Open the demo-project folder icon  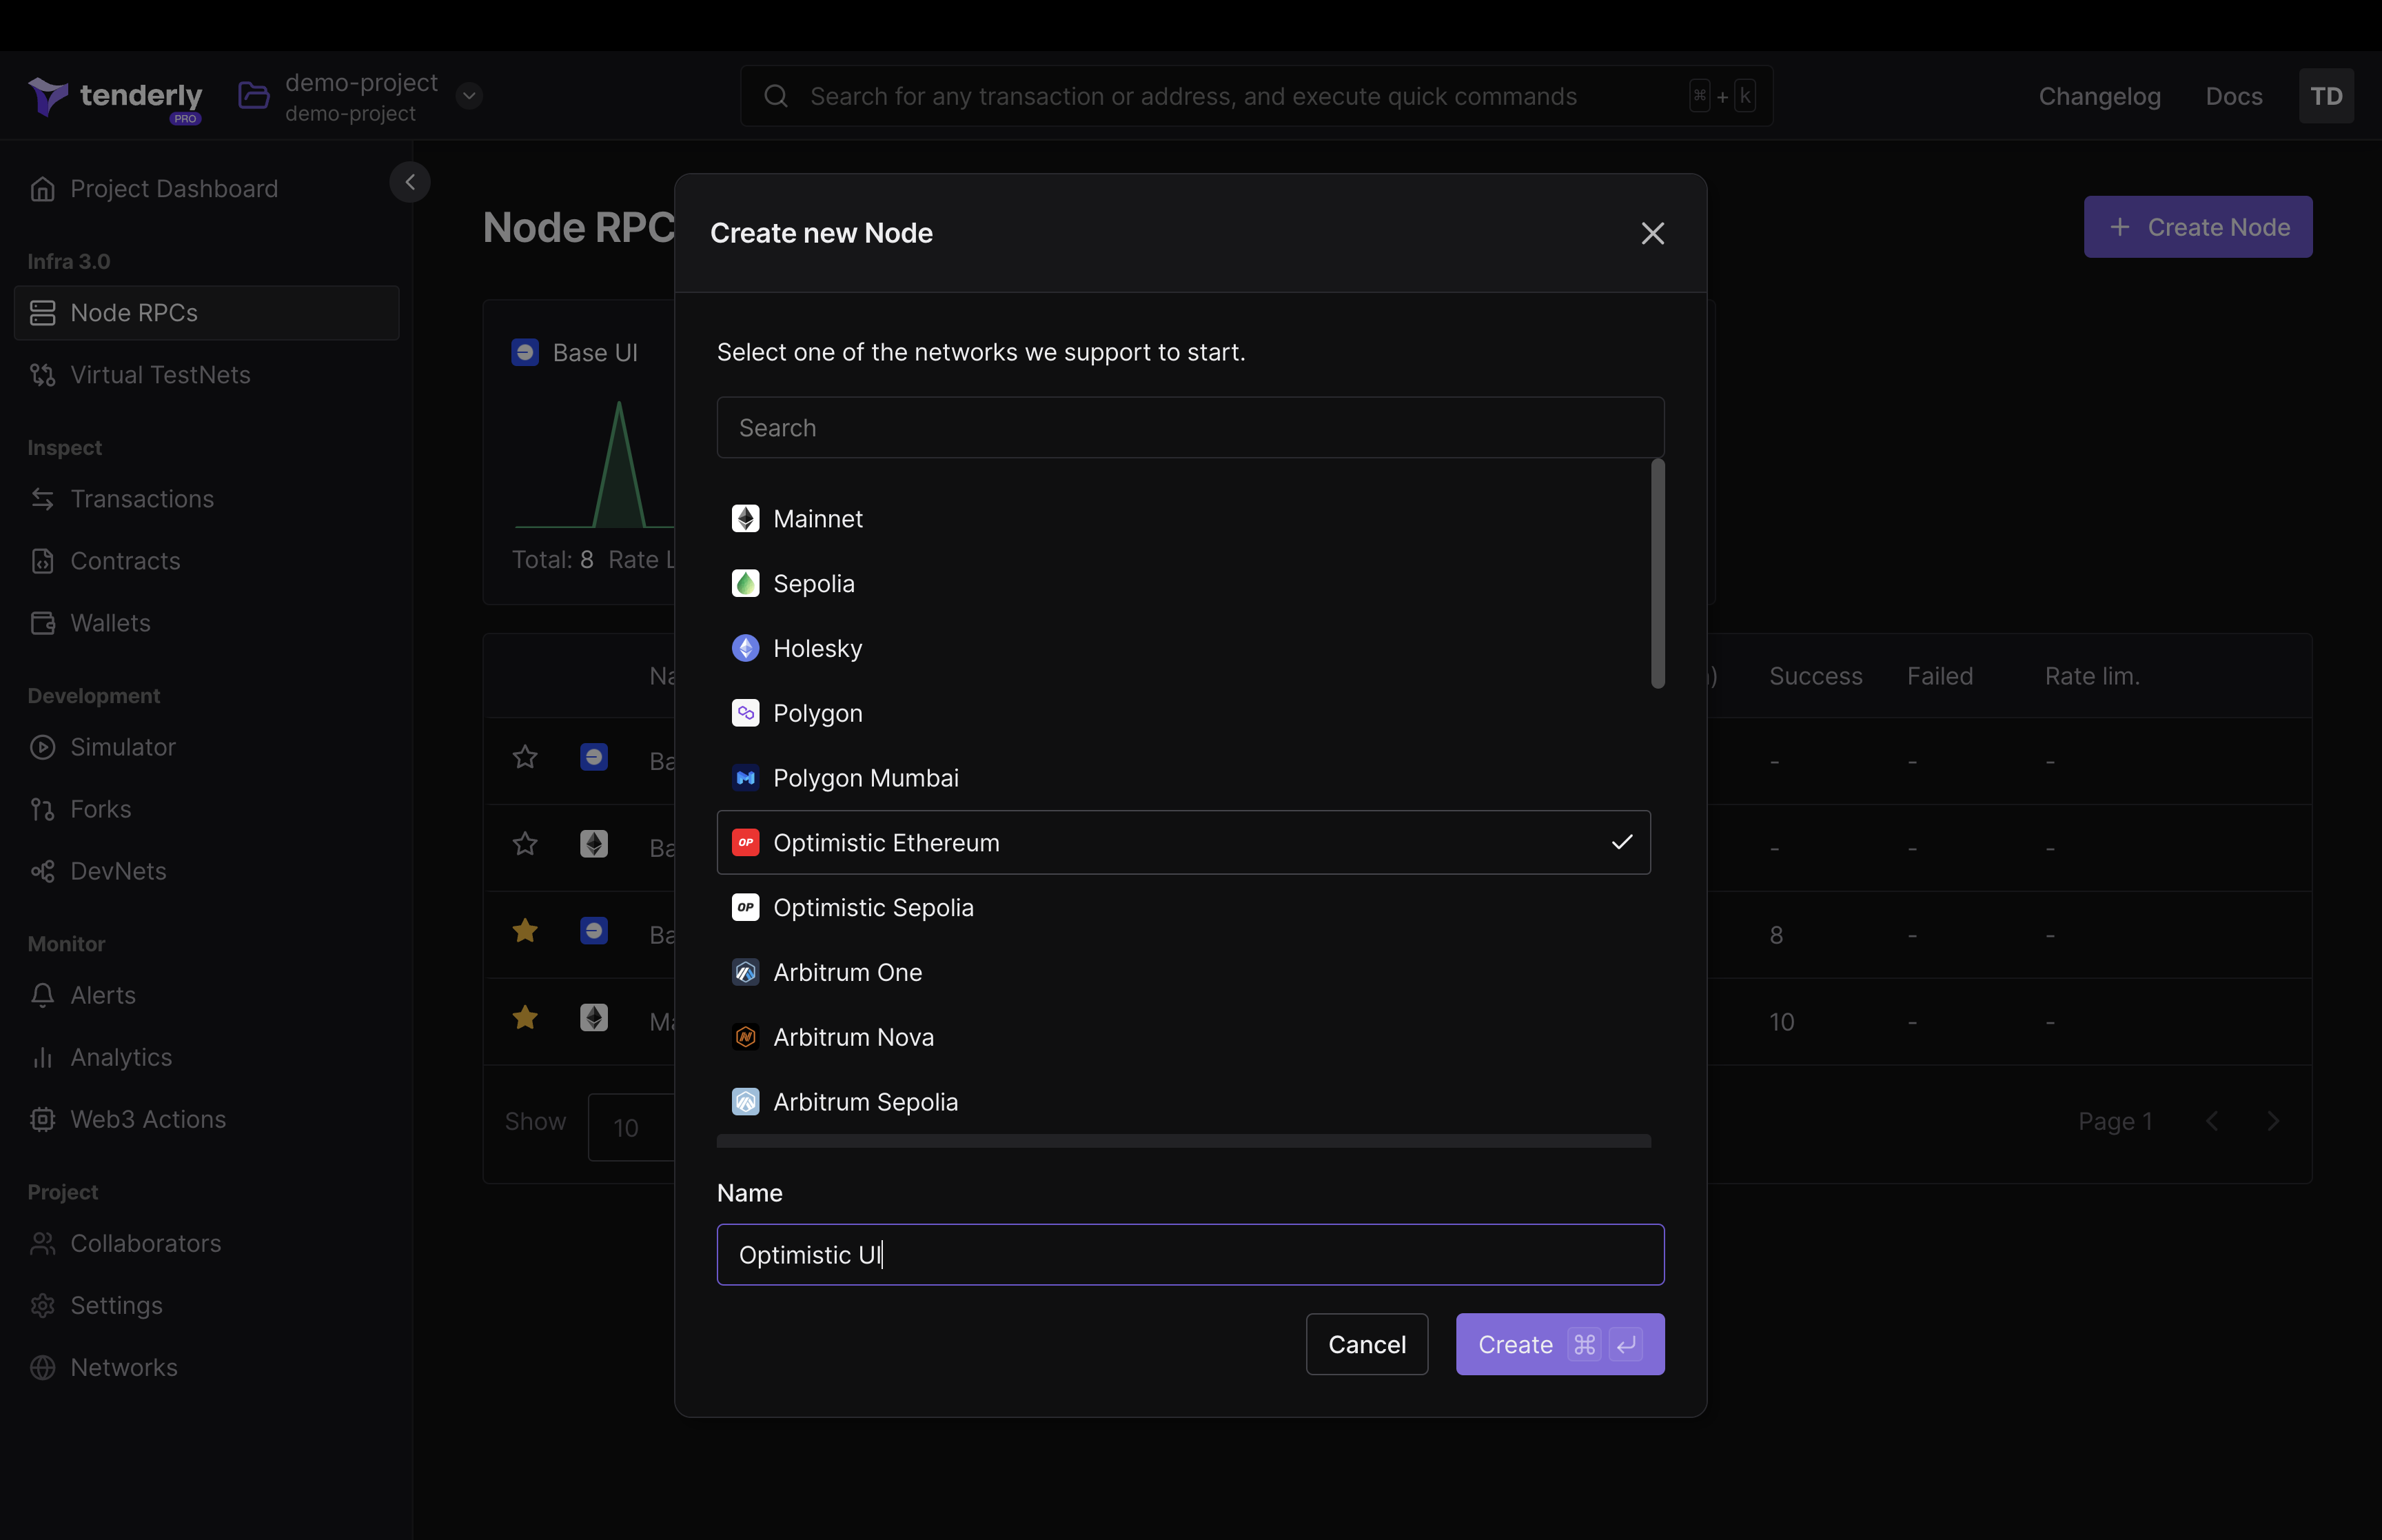(254, 96)
